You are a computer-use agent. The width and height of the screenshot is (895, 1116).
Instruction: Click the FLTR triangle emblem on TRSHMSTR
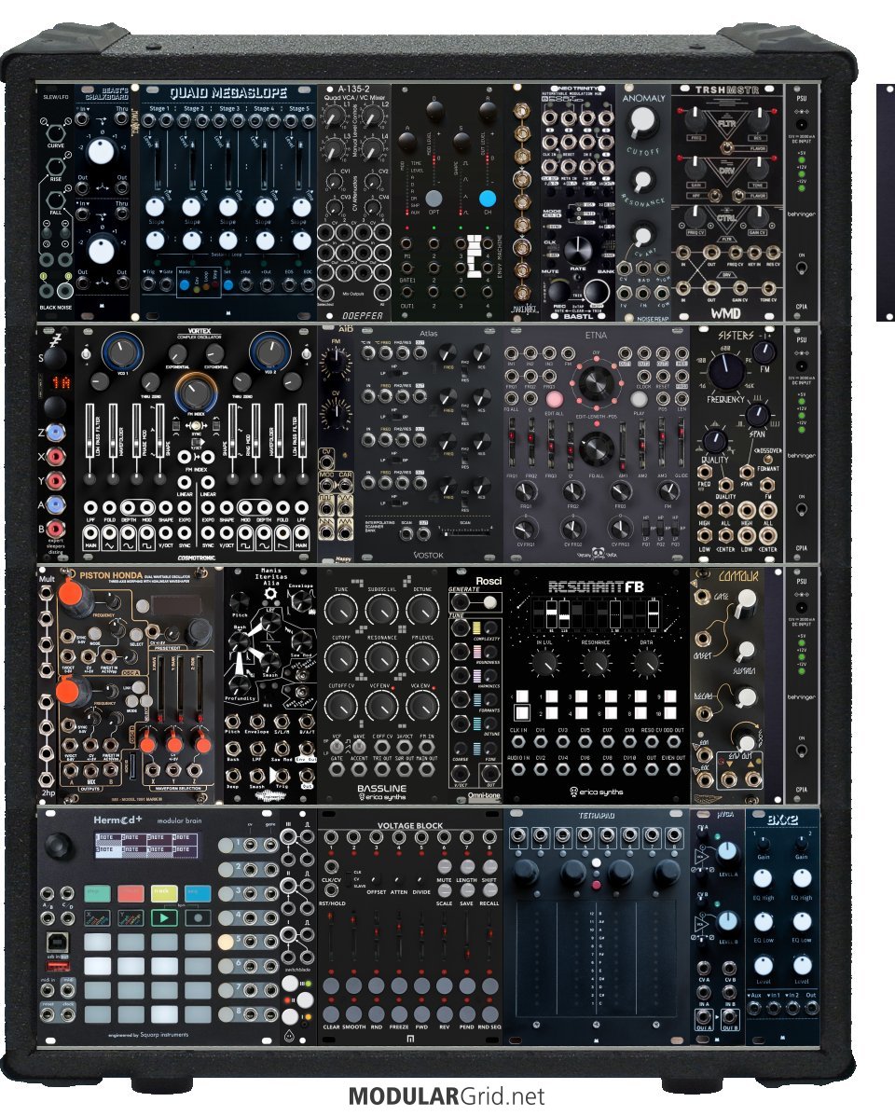725,123
